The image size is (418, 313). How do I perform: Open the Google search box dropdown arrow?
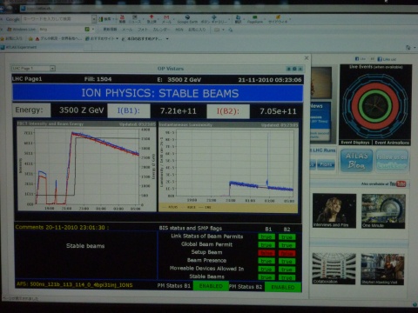coord(94,19)
